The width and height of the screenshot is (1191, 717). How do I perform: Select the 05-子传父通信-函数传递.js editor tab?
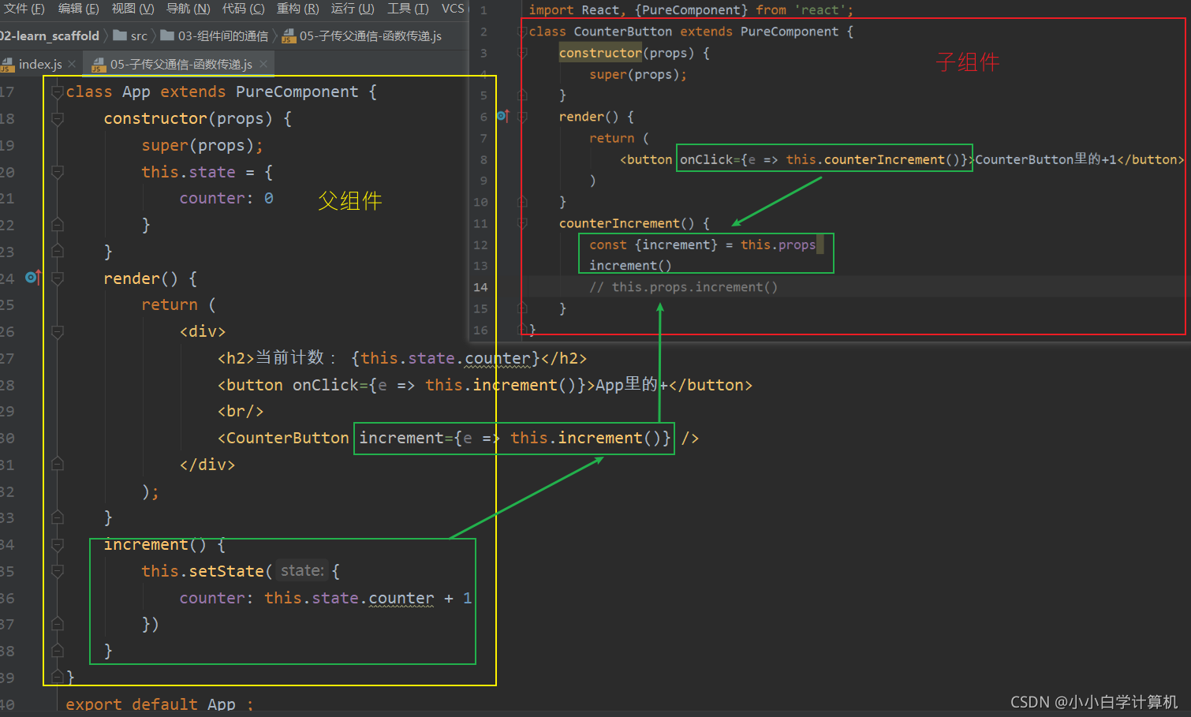click(x=181, y=64)
